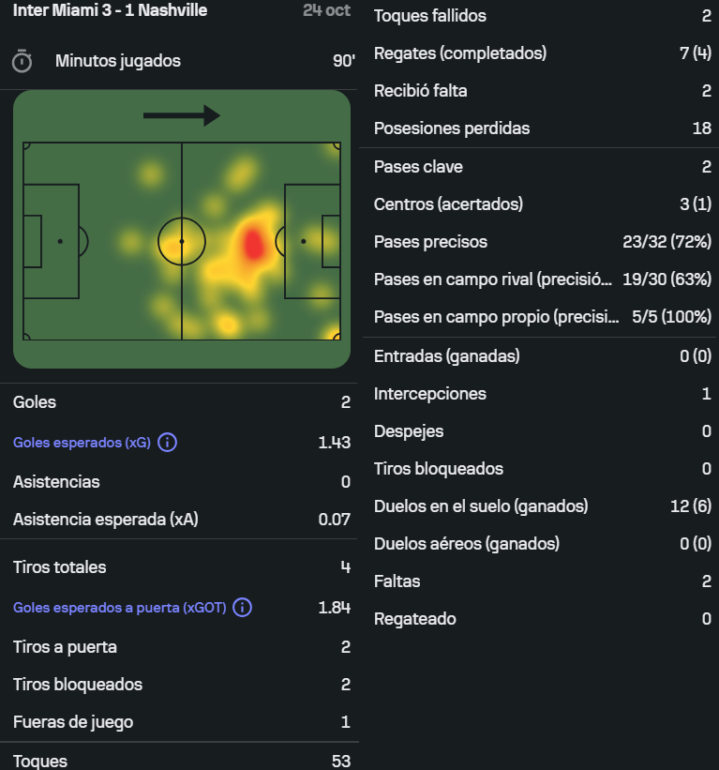Click the truncated Pases en campo rival label
The image size is (719, 770).
point(492,279)
